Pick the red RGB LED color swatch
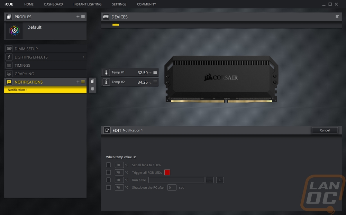Screen dimensions: 346x215 (x=167, y=172)
